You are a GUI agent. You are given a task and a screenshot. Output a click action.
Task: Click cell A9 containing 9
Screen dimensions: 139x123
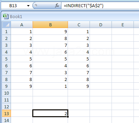22,86
